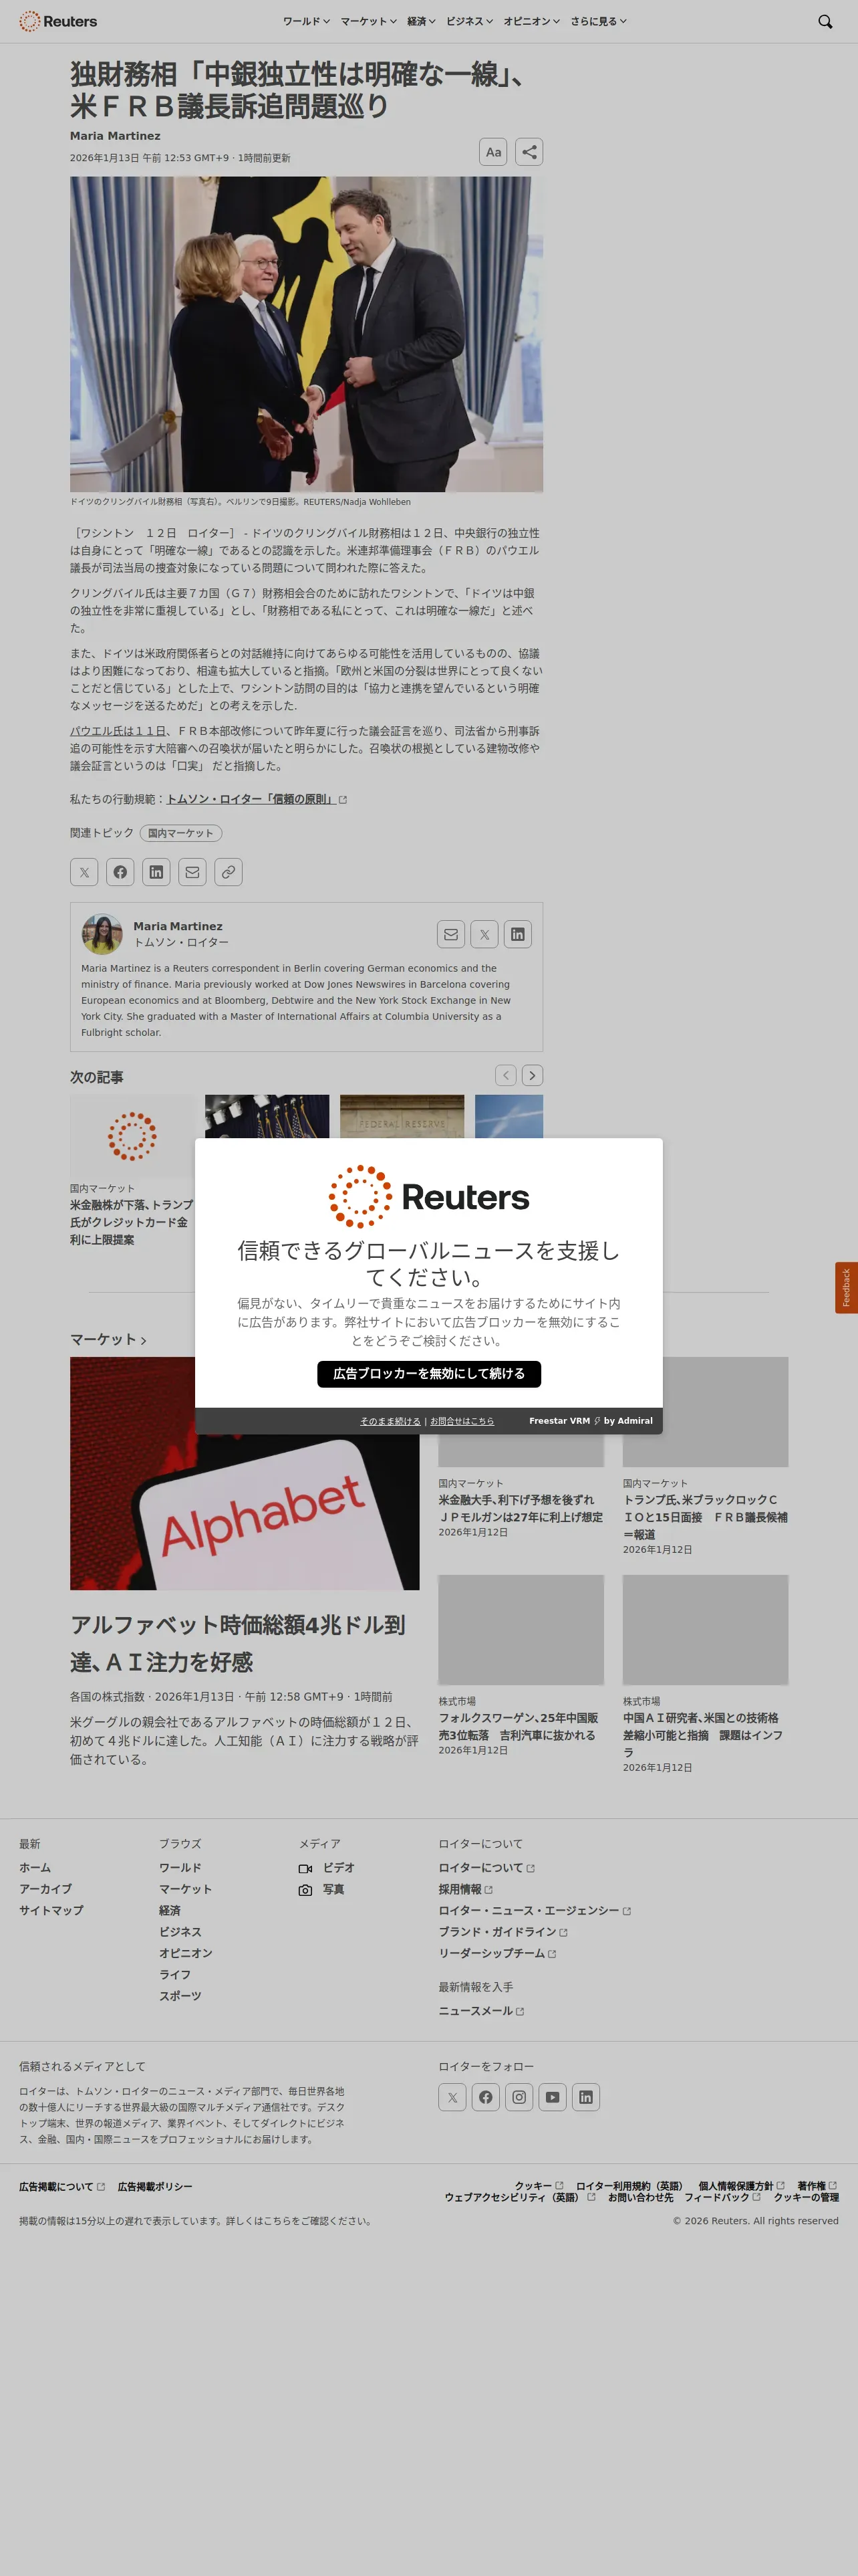858x2576 pixels.
Task: Click クッキーの管理 footer link
Action: (x=806, y=2197)
